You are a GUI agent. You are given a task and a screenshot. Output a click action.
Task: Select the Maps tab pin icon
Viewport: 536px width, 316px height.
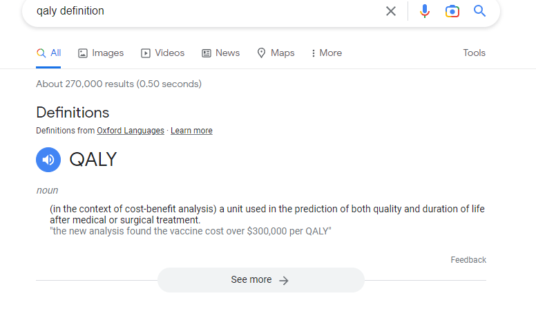click(x=261, y=53)
